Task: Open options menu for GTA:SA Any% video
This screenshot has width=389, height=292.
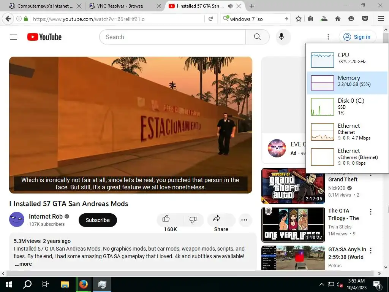Action: [x=371, y=251]
